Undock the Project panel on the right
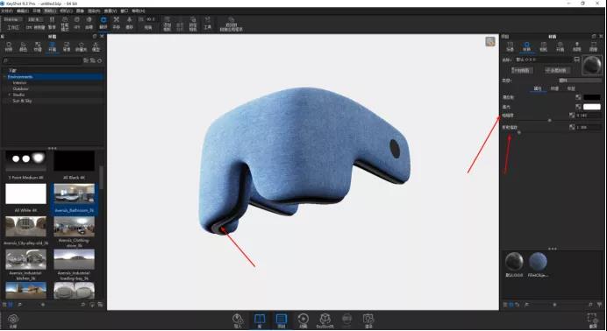 point(594,36)
